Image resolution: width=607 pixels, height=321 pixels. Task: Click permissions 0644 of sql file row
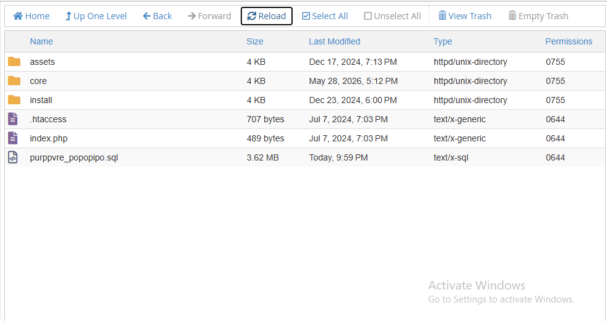coord(555,157)
